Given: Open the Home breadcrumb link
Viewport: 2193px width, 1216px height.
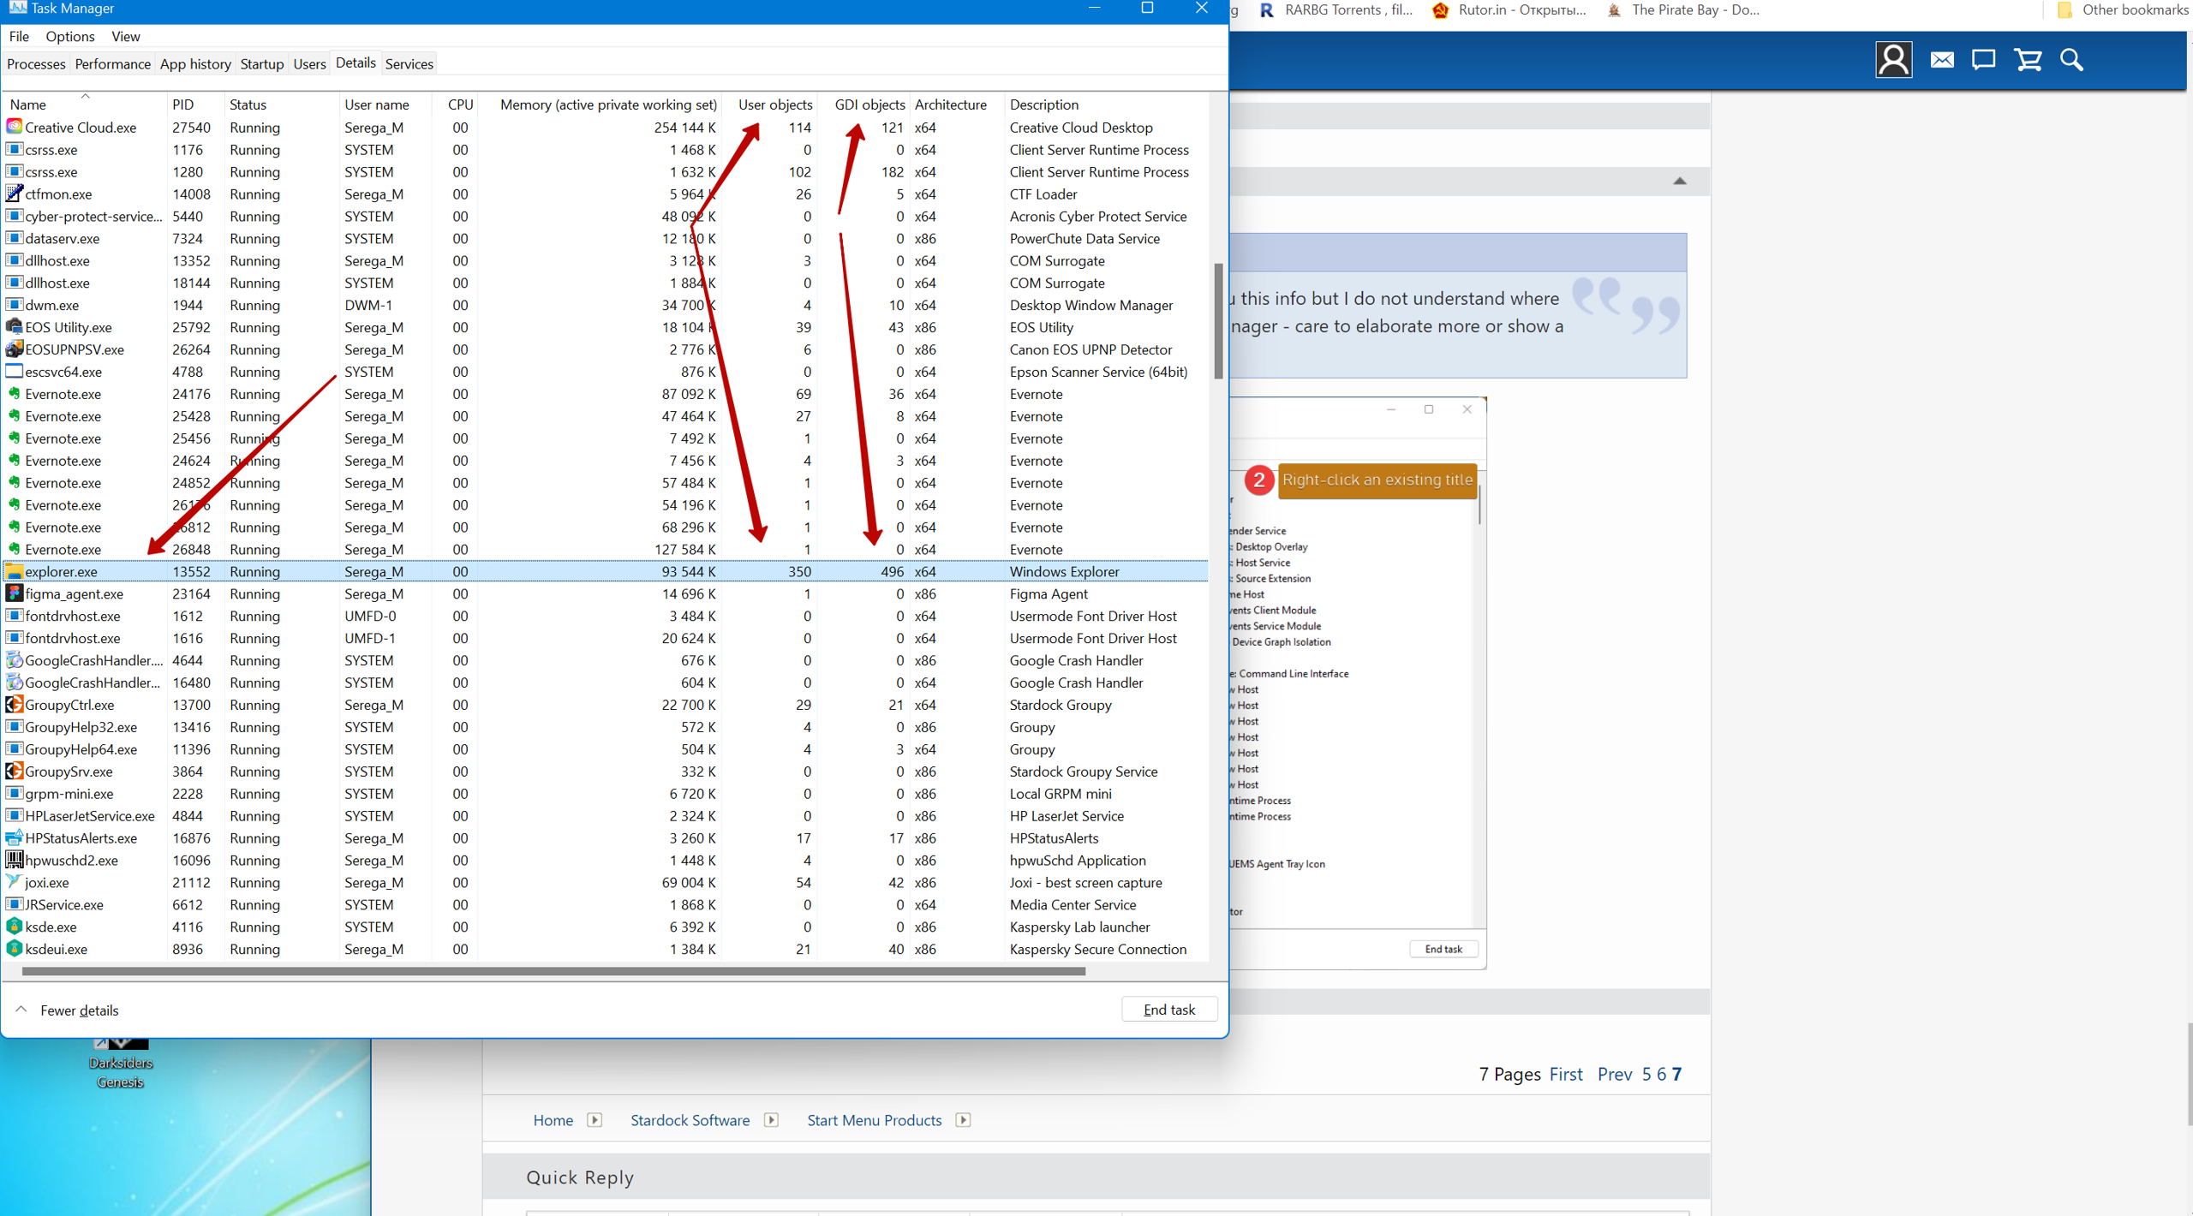Looking at the screenshot, I should (x=553, y=1120).
